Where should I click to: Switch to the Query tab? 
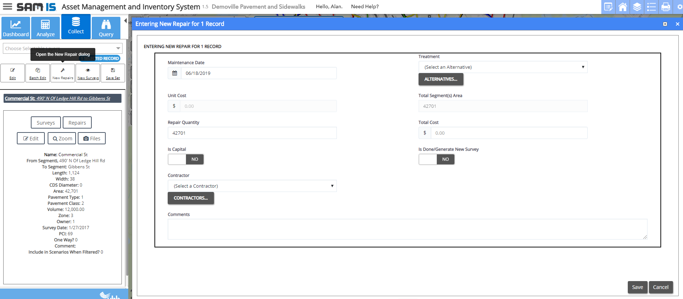tap(106, 28)
